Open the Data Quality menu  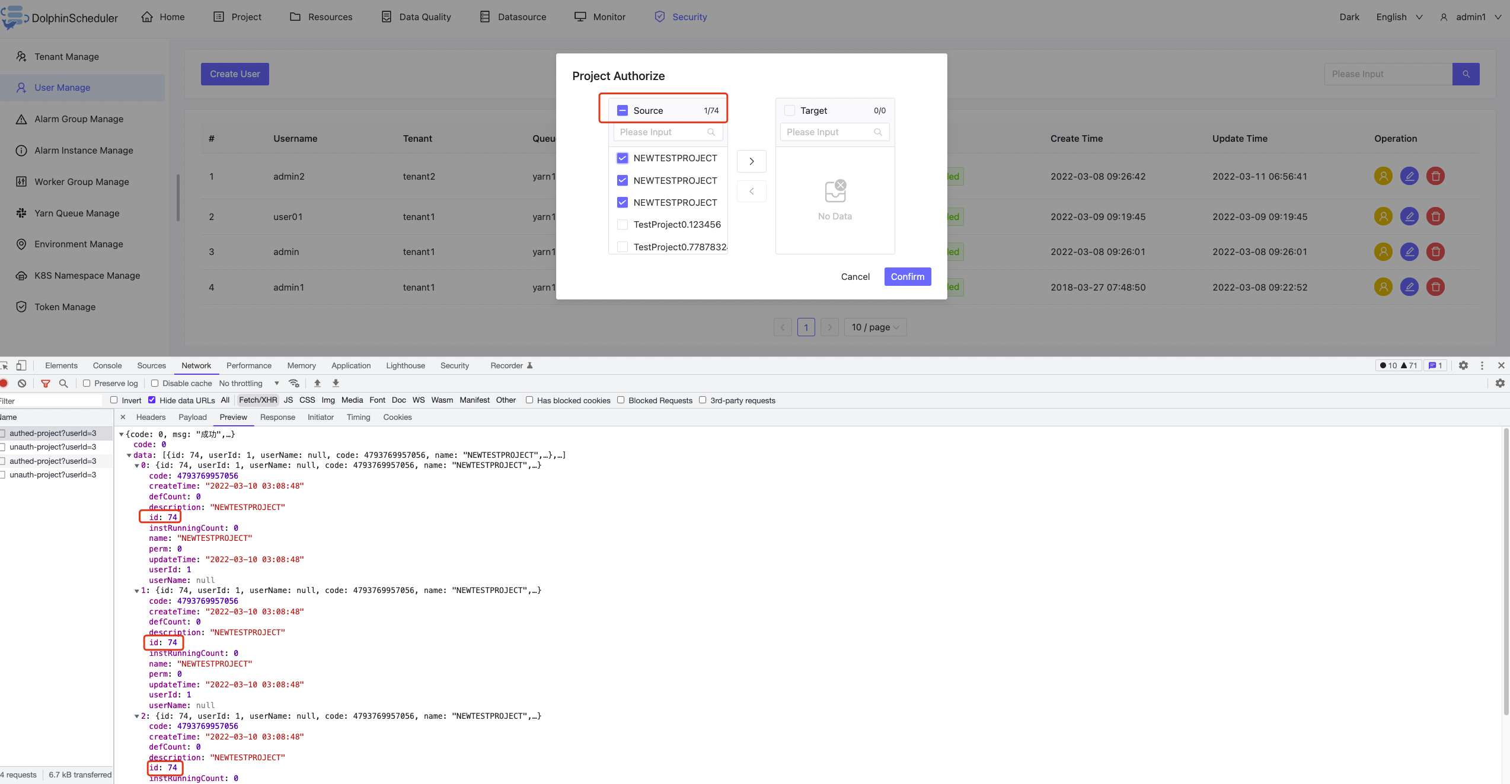(416, 17)
